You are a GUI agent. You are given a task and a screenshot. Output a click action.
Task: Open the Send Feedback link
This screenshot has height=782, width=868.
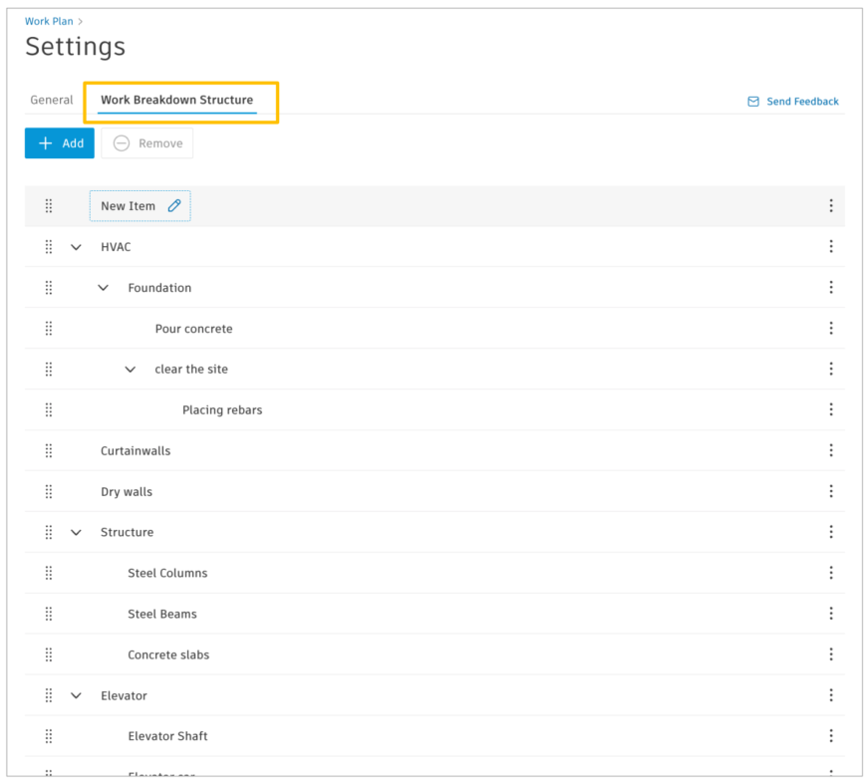793,102
